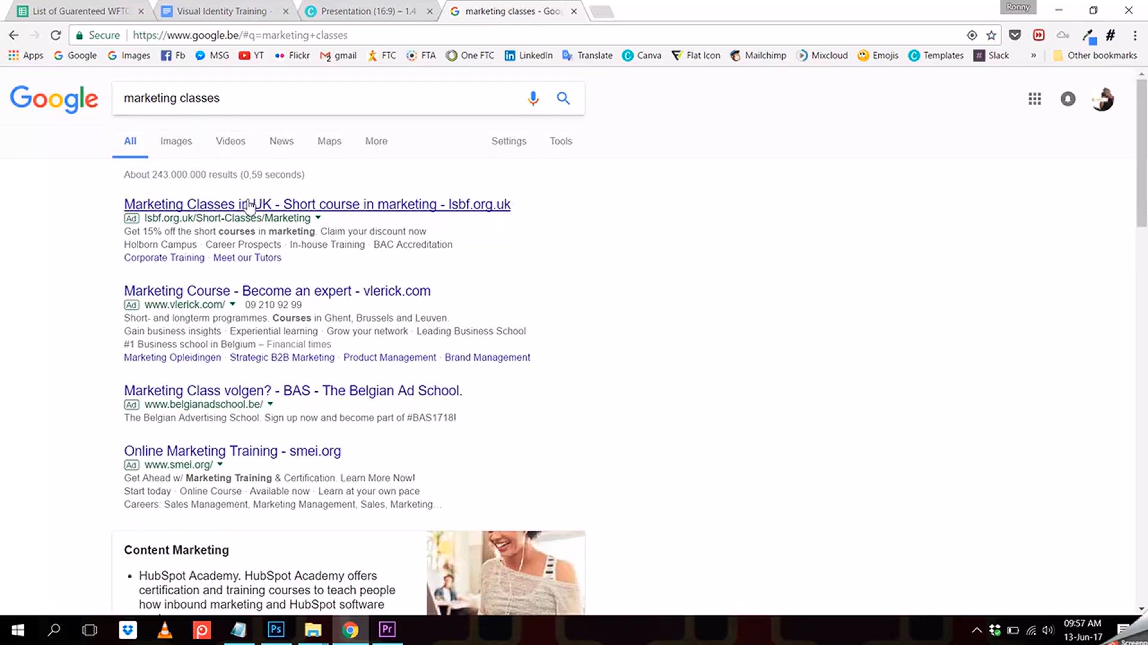Click the Google logo
Viewport: 1148px width, 645px height.
[x=54, y=99]
